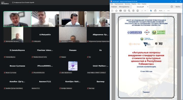Screen dimensions: 183x100
Task: Click the Flawless inbou... participant tile name
Action: coord(45,50)
